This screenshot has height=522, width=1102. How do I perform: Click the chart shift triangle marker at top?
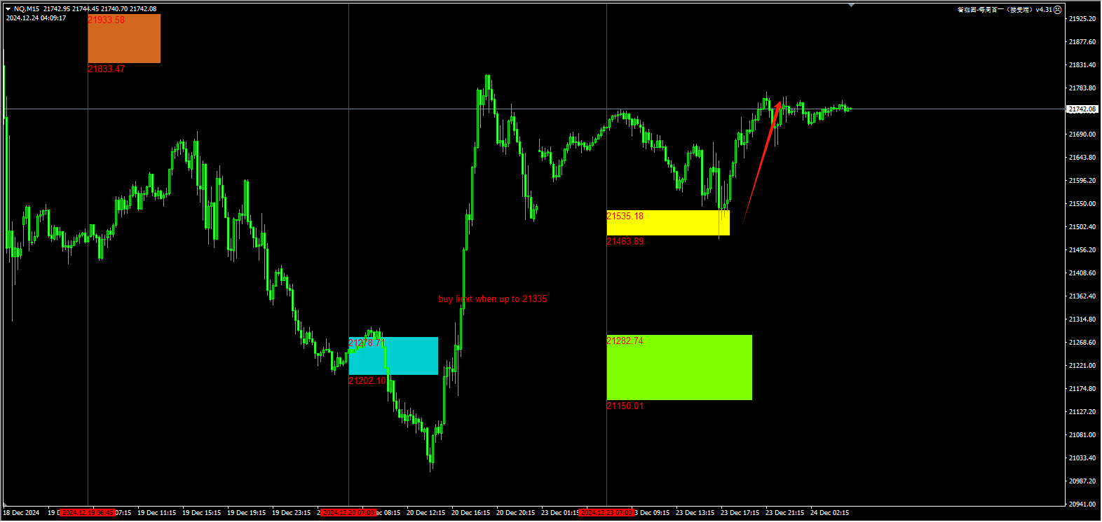pyautogui.click(x=851, y=6)
